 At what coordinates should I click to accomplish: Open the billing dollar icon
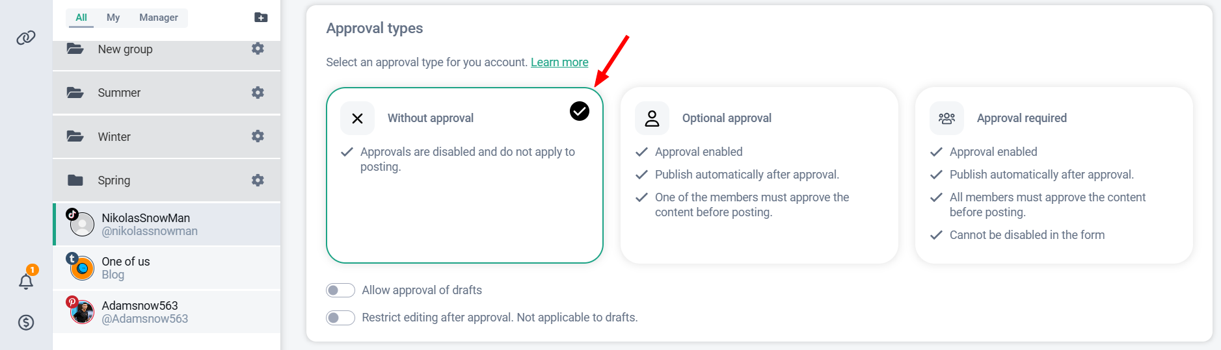[26, 322]
